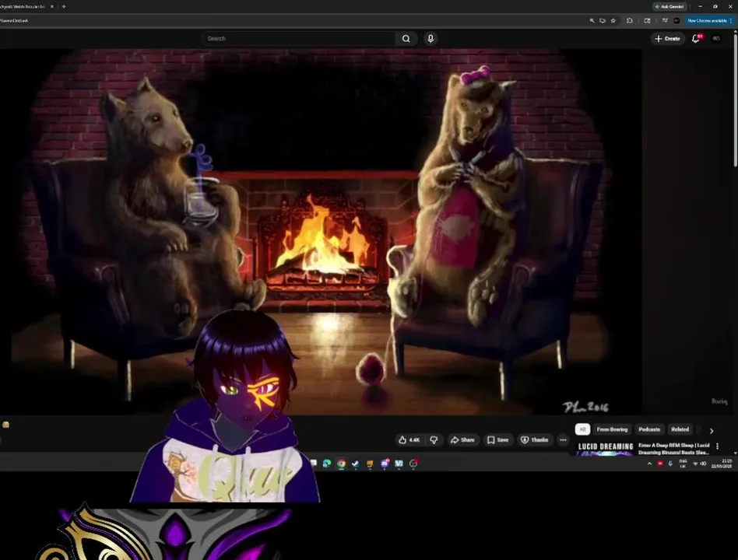Viewport: 738px width, 560px height.
Task: Click the red-circle app icon in taskbar
Action: [x=413, y=464]
